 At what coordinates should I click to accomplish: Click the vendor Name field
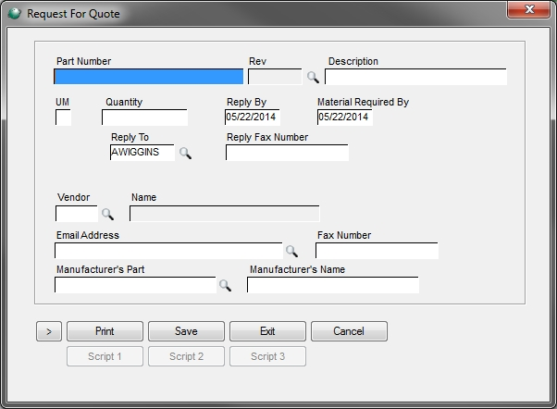(x=225, y=214)
